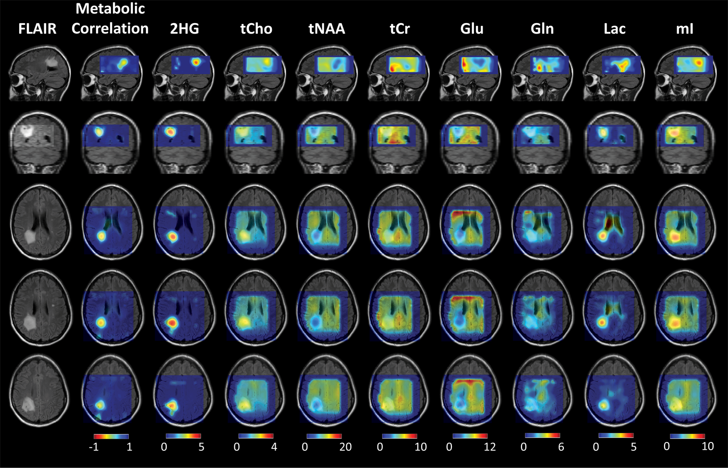Screen dimensions: 728x468
Task: Select the tCho column header text
Action: click(256, 29)
